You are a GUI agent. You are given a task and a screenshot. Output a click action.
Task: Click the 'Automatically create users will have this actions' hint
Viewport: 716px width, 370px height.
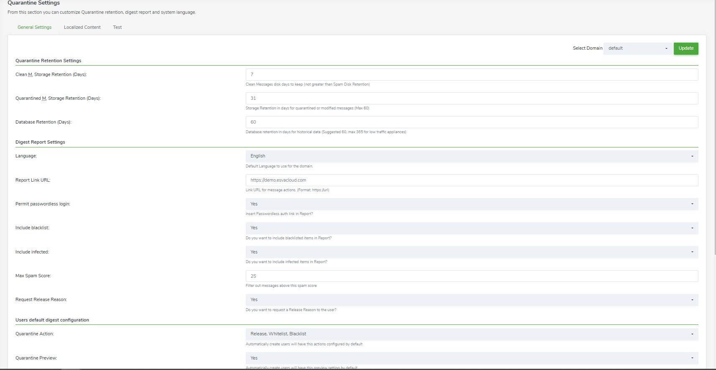(x=304, y=344)
